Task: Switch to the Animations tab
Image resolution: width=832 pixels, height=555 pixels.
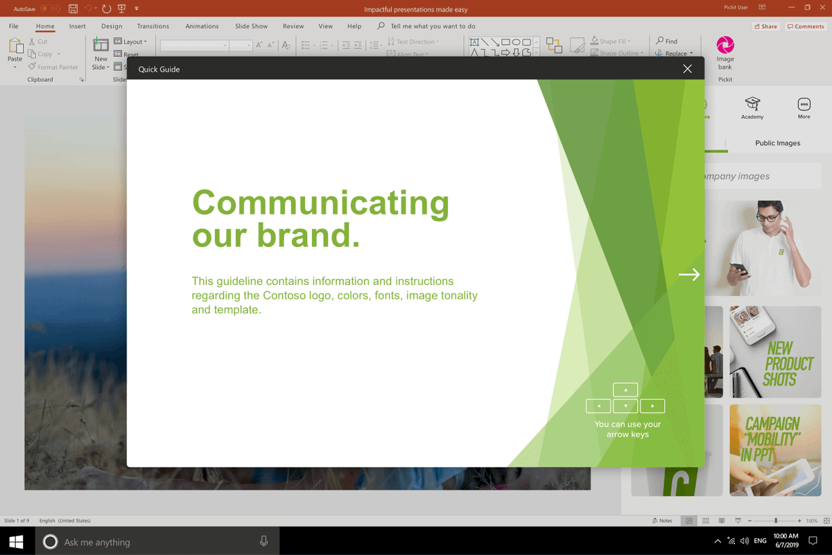Action: 202,26
